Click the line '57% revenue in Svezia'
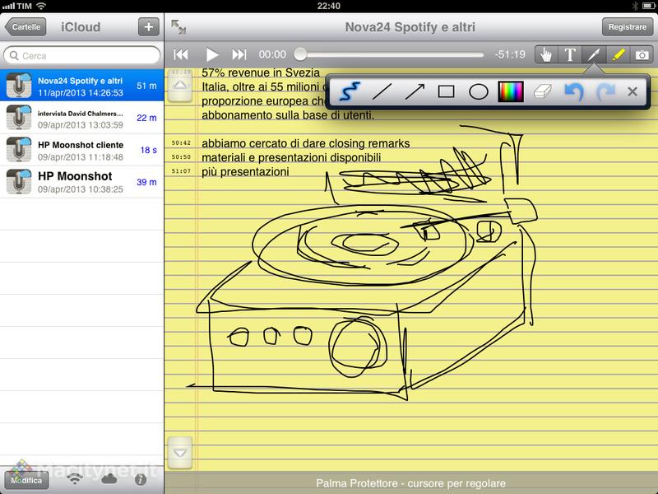The width and height of the screenshot is (658, 494). coord(261,72)
